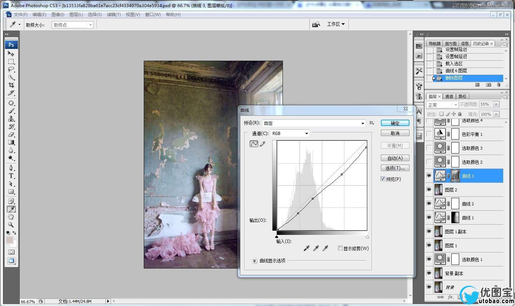Screen dimensions: 515x306
Task: Select the Clone Stamp tool
Action: 11,119
